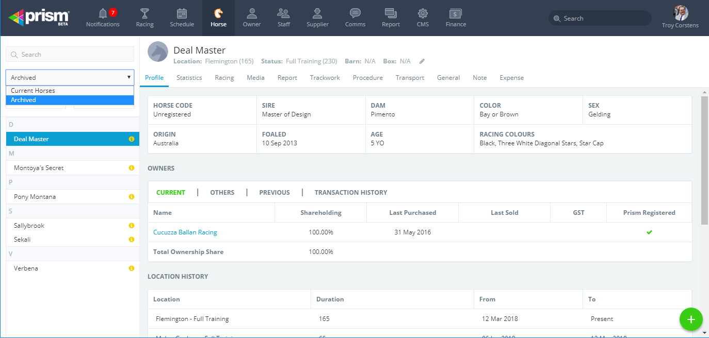Show OTHERS owners list
This screenshot has width=709, height=338.
(x=222, y=193)
